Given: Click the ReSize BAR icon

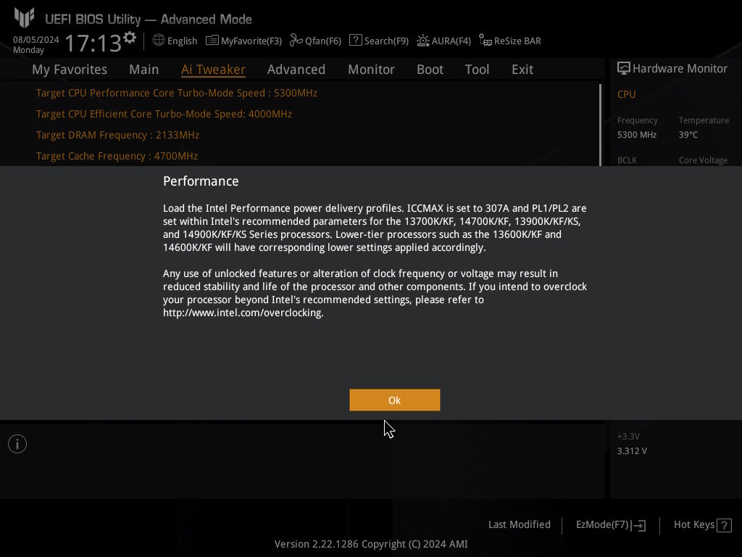Looking at the screenshot, I should tap(485, 41).
